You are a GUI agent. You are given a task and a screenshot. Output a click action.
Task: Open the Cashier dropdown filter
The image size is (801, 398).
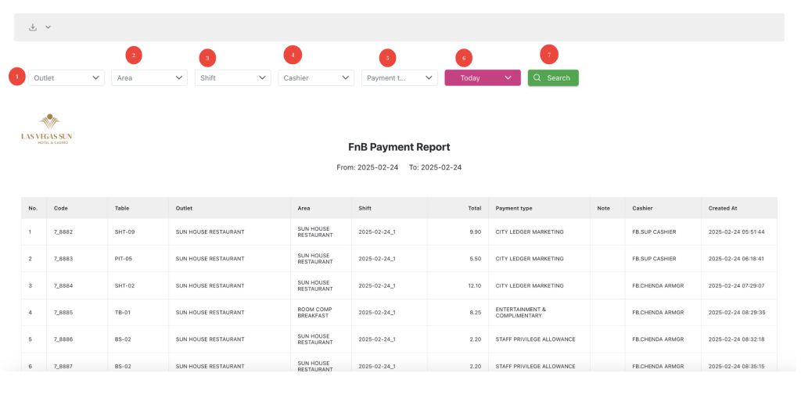tap(316, 77)
